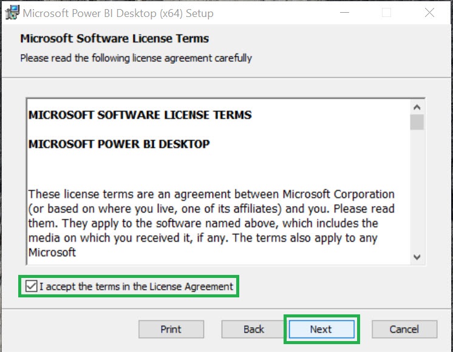The width and height of the screenshot is (453, 352).
Task: Click the 'MICROSOFT POWER BI DESKTOP' line
Action: (x=119, y=144)
